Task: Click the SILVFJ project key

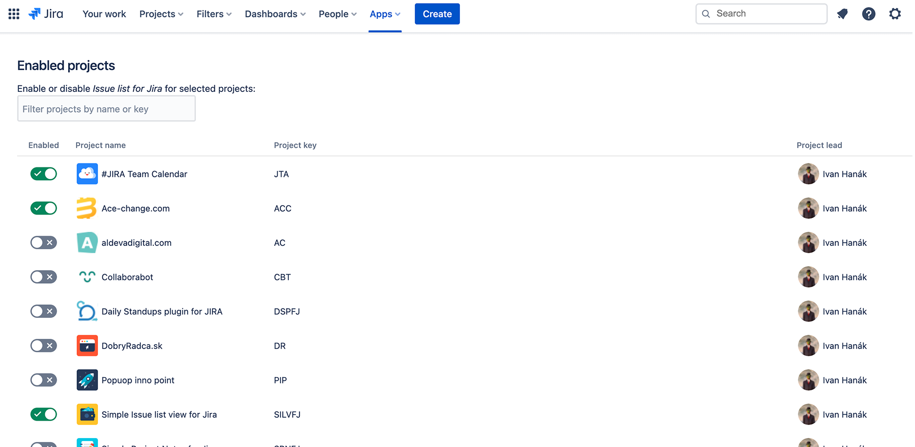Action: (287, 414)
